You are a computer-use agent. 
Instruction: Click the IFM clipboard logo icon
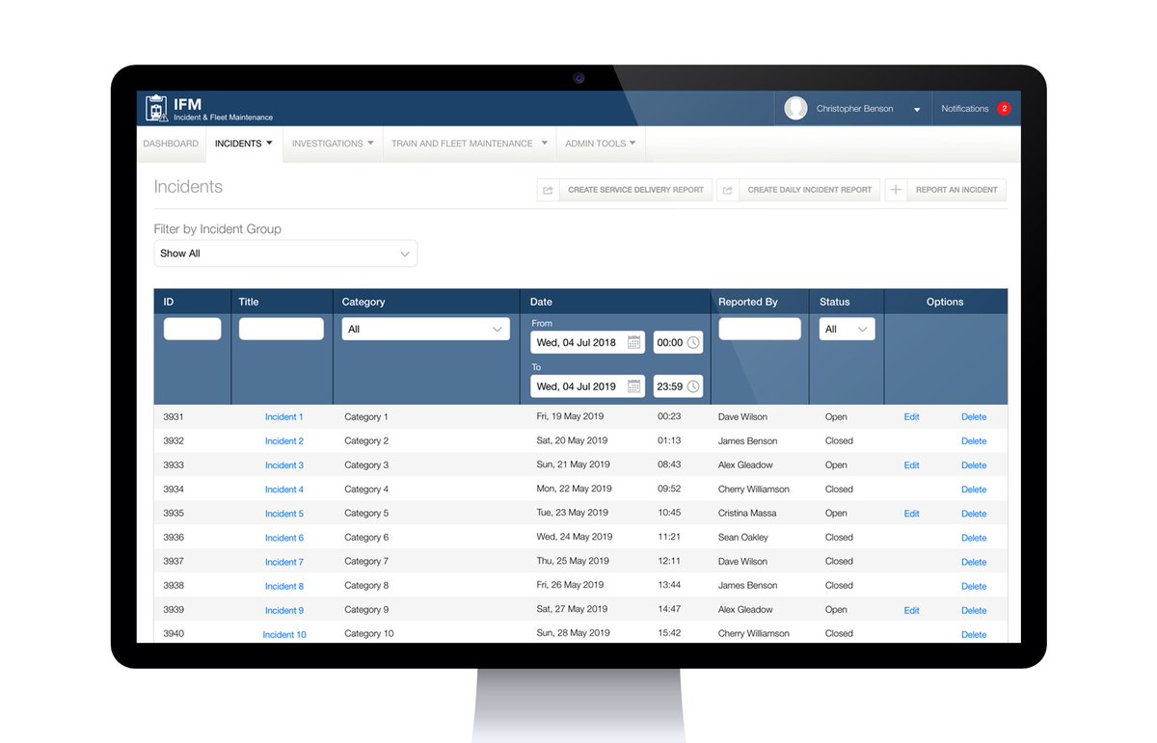[x=156, y=108]
